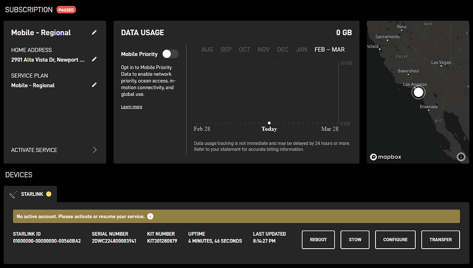Click the DATA USAGE heading
Image resolution: width=473 pixels, height=268 pixels.
click(x=142, y=33)
